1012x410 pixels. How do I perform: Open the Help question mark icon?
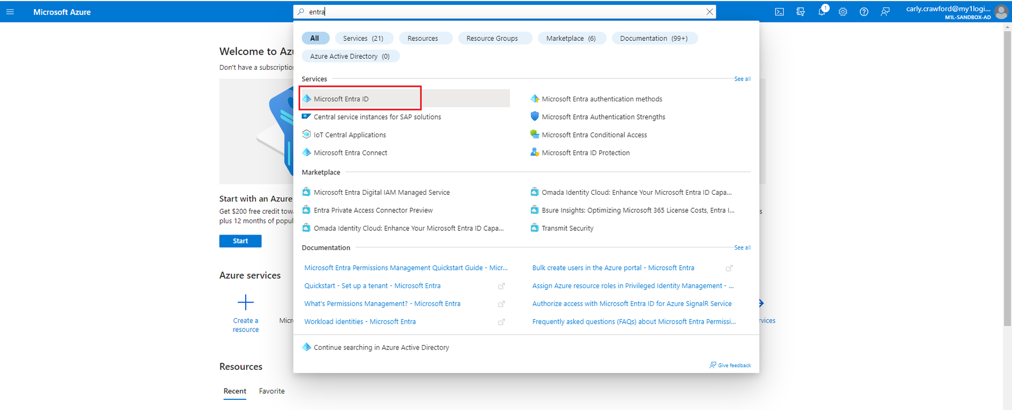coord(864,12)
